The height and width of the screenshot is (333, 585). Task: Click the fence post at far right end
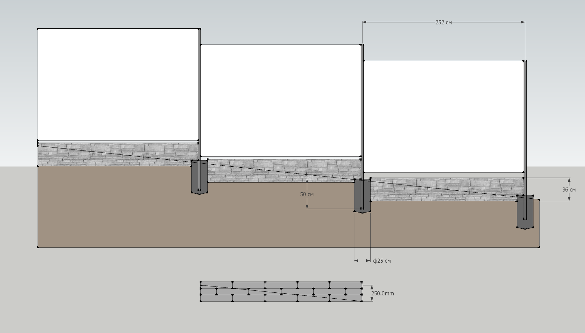525,125
